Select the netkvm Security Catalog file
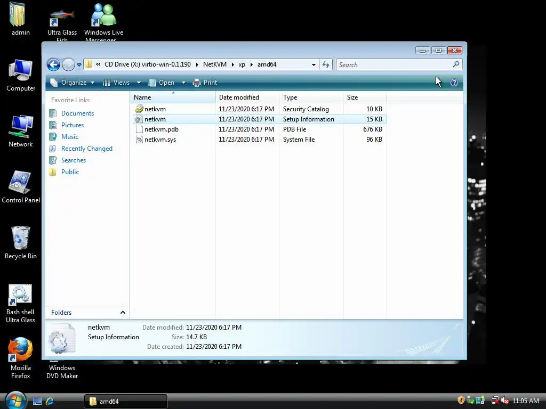This screenshot has height=409, width=546. pyautogui.click(x=260, y=109)
